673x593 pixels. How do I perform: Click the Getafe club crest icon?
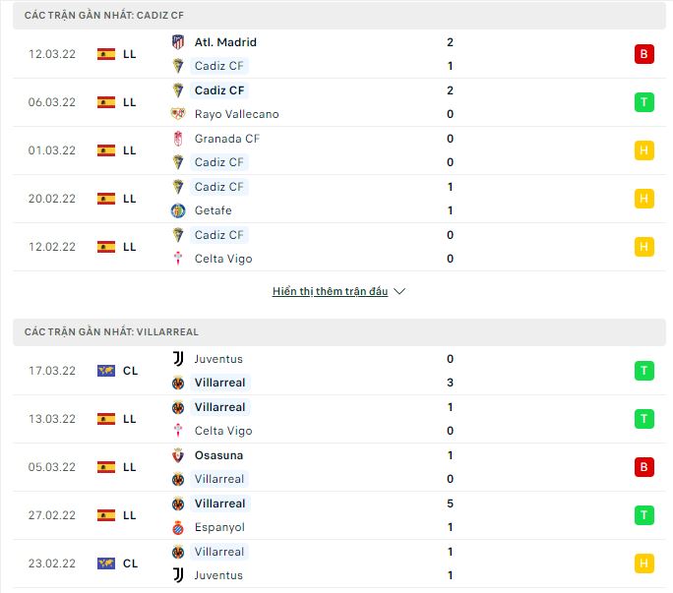(x=178, y=210)
